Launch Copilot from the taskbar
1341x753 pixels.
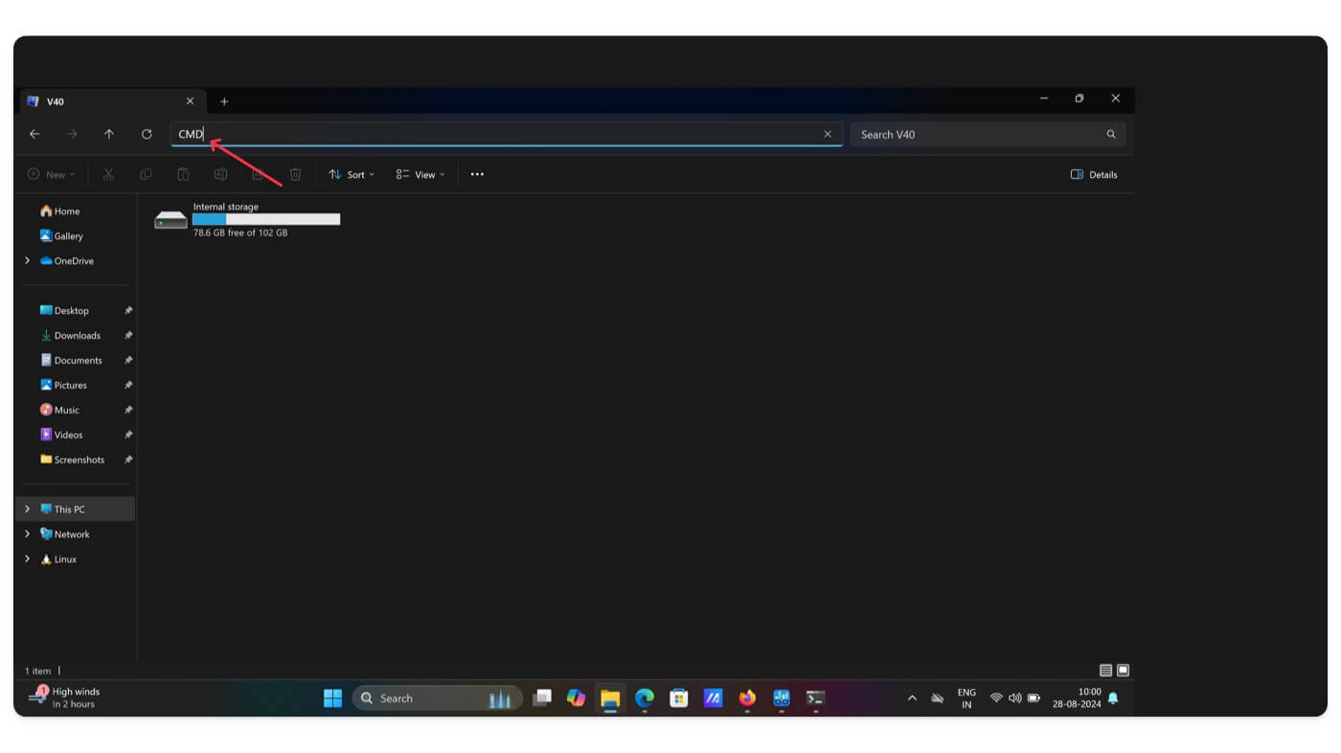coord(576,698)
